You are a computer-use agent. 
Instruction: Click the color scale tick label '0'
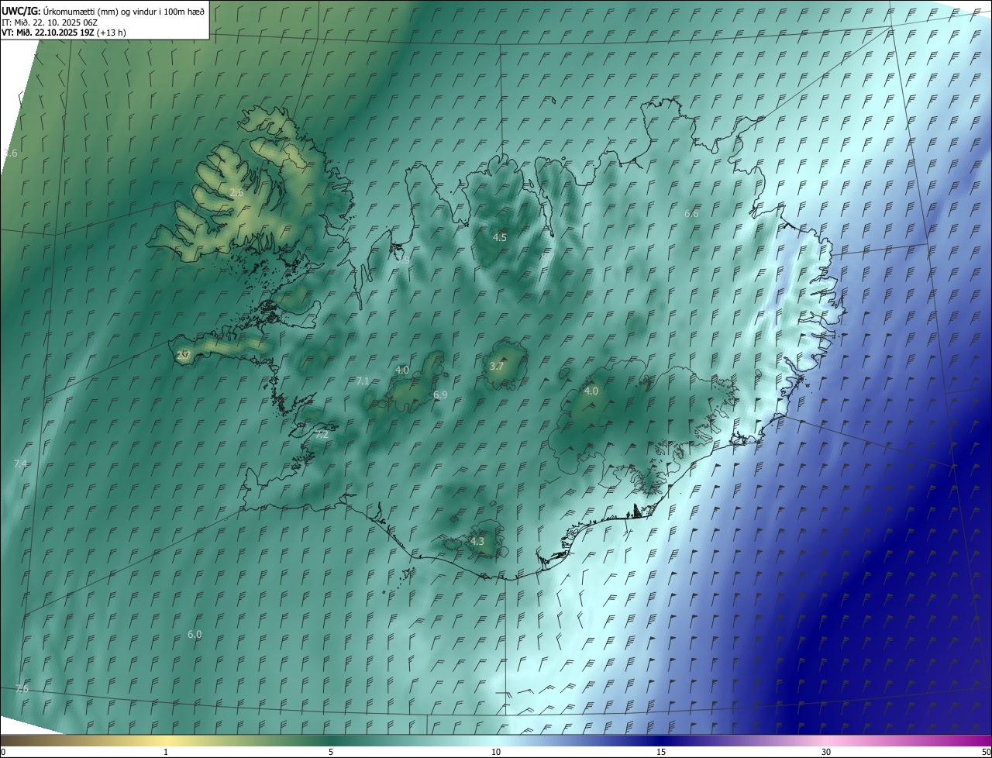[x=3, y=753]
